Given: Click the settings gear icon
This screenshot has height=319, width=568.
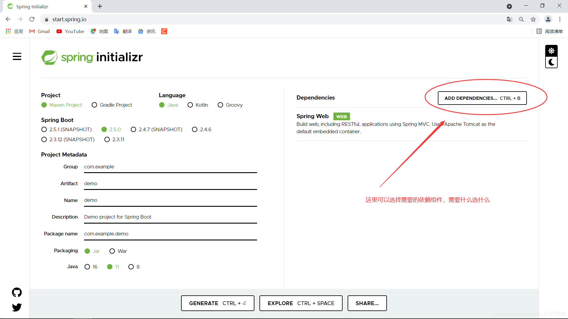Looking at the screenshot, I should [x=551, y=51].
